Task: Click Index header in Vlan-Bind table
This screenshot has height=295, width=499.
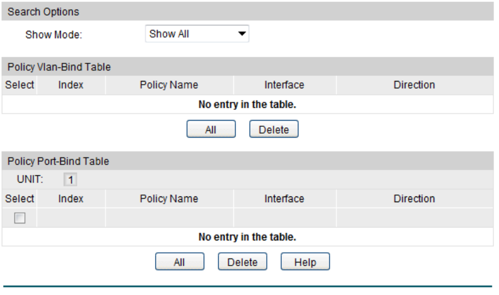Action: (x=71, y=85)
